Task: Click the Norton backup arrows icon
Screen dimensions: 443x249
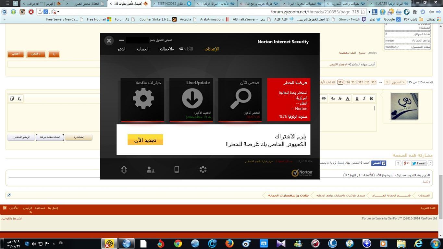Action: [x=124, y=170]
